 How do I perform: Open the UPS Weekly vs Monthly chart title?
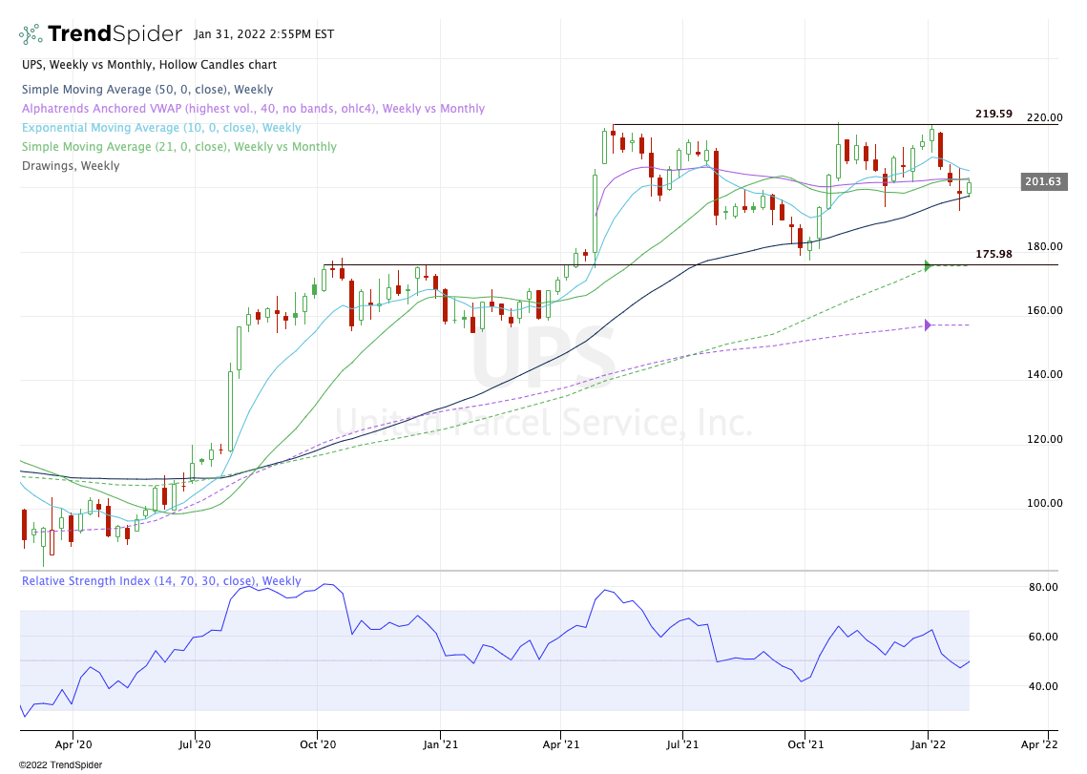pos(148,65)
